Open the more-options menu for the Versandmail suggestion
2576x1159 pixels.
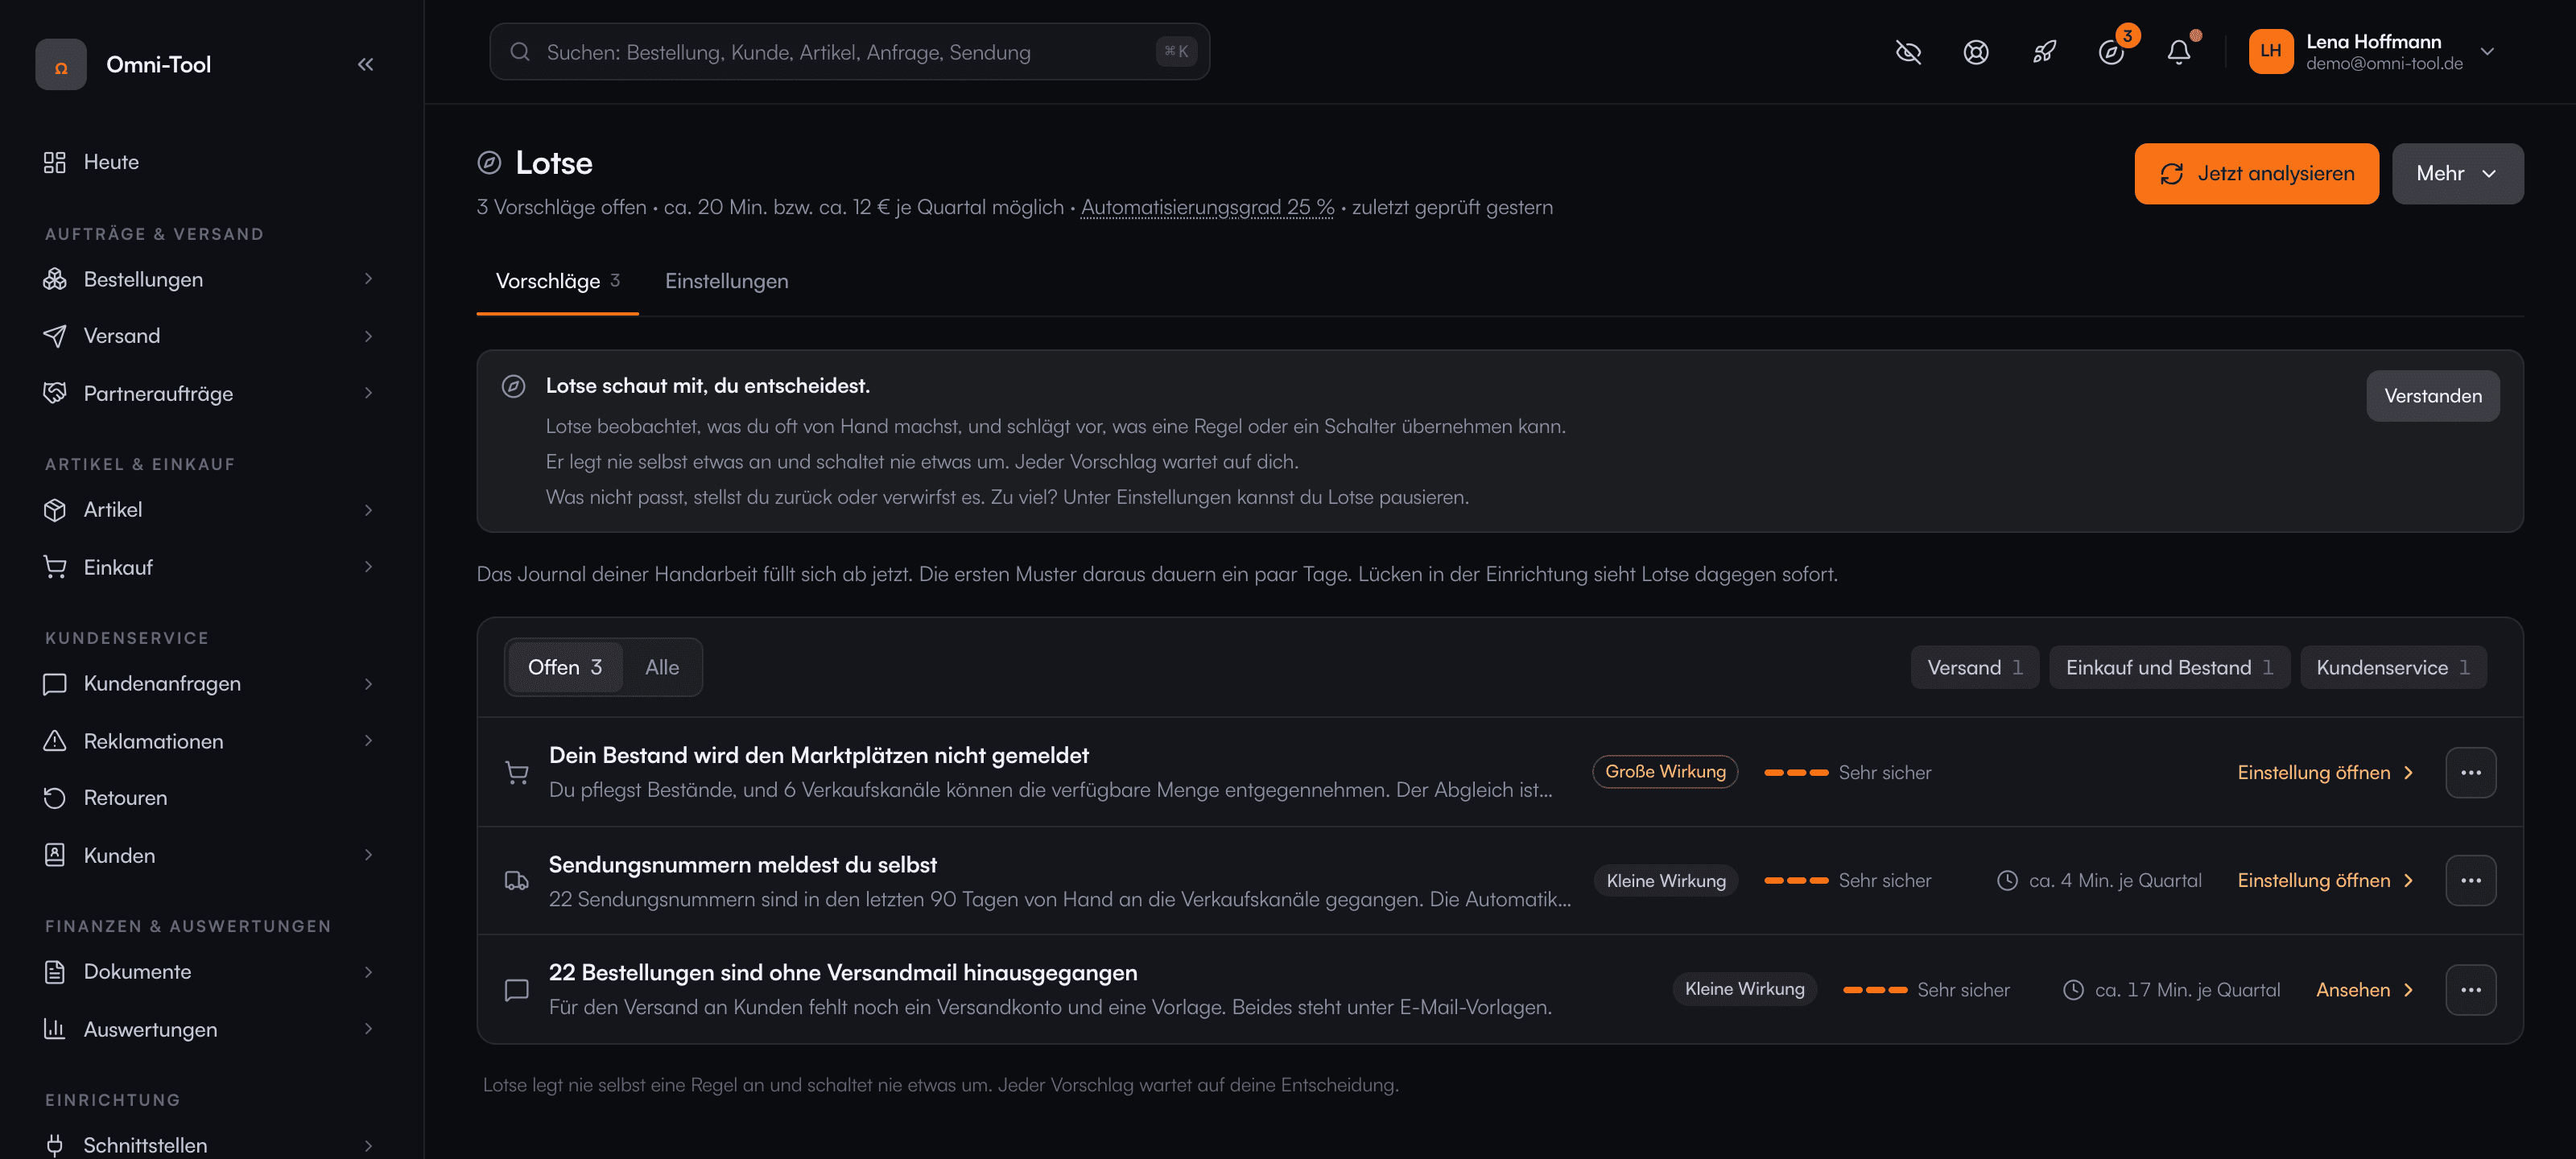coord(2470,990)
